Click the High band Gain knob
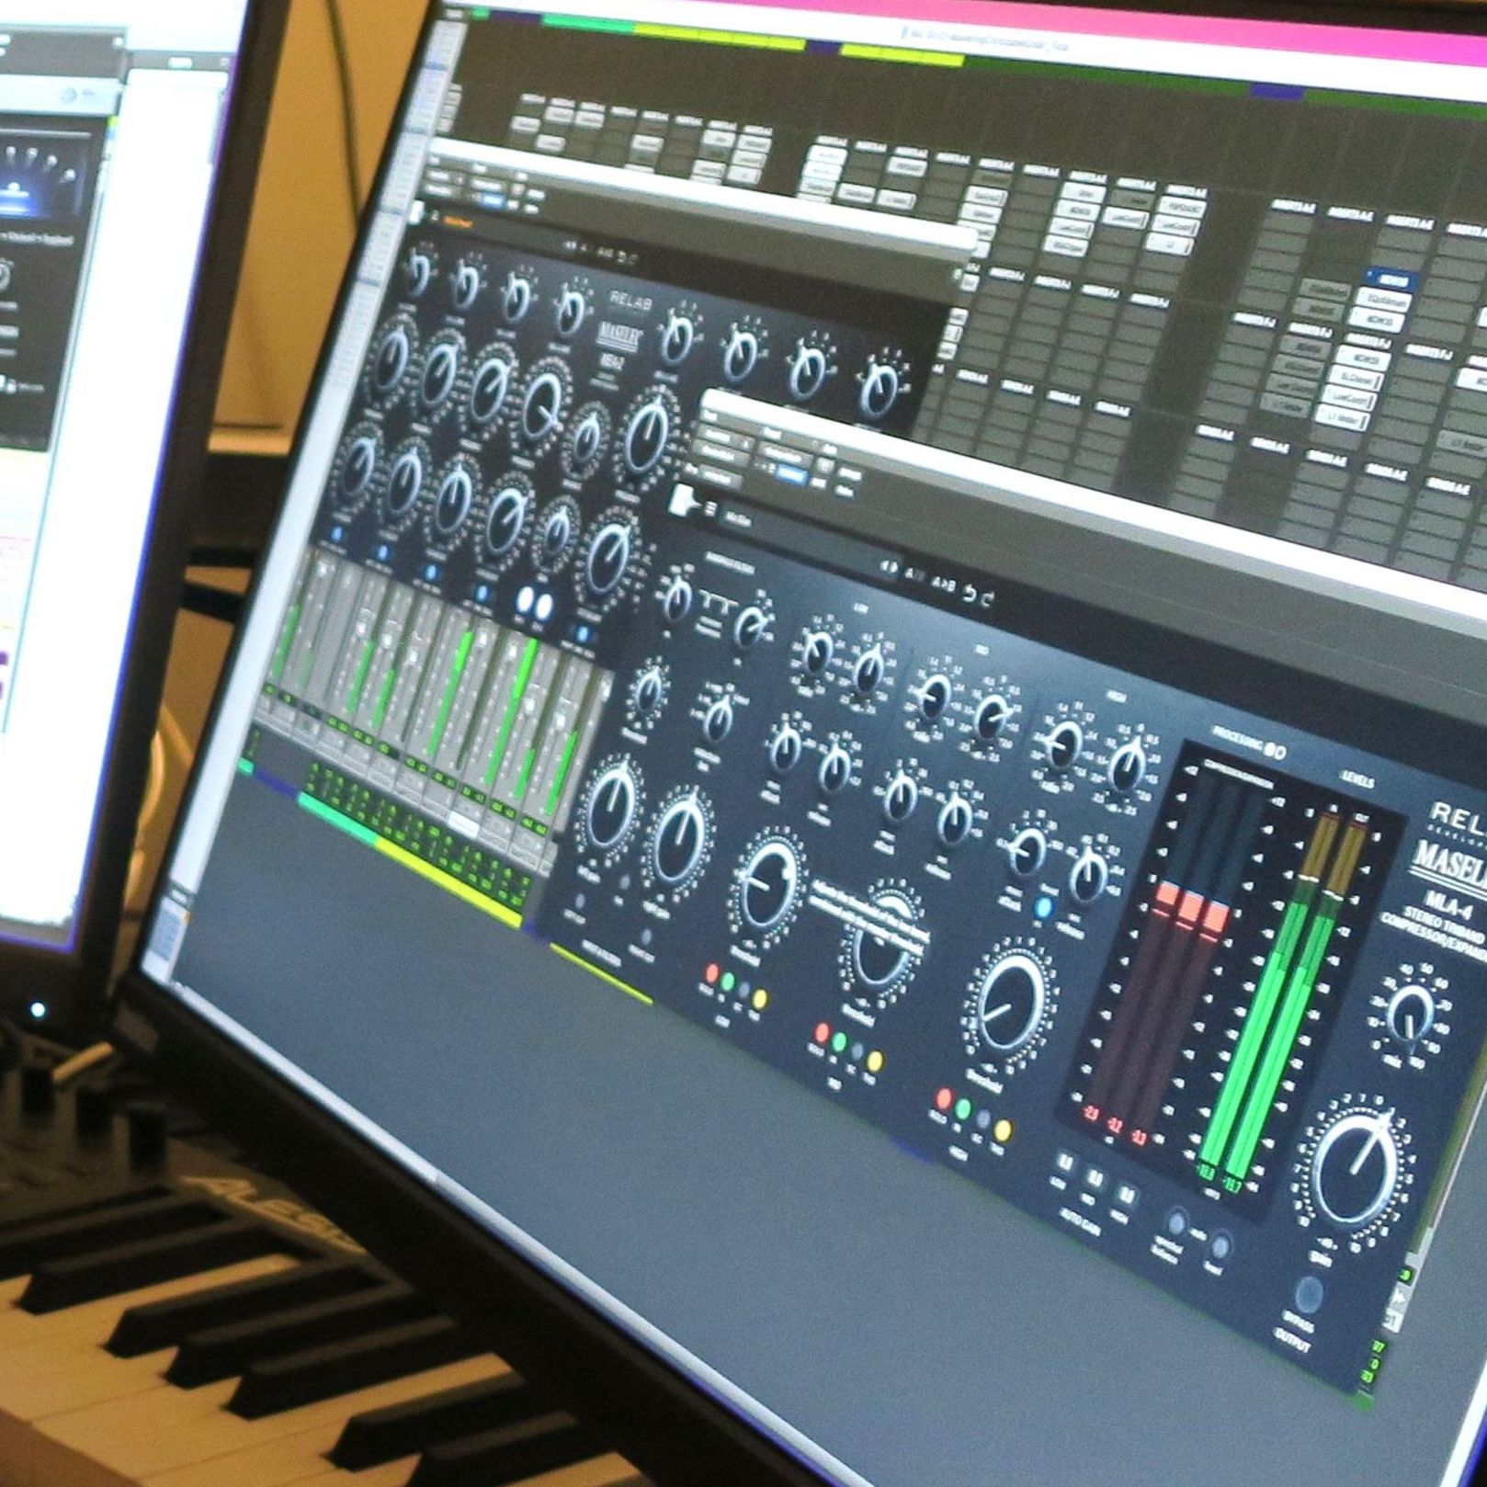This screenshot has width=1487, height=1487. [x=1128, y=765]
